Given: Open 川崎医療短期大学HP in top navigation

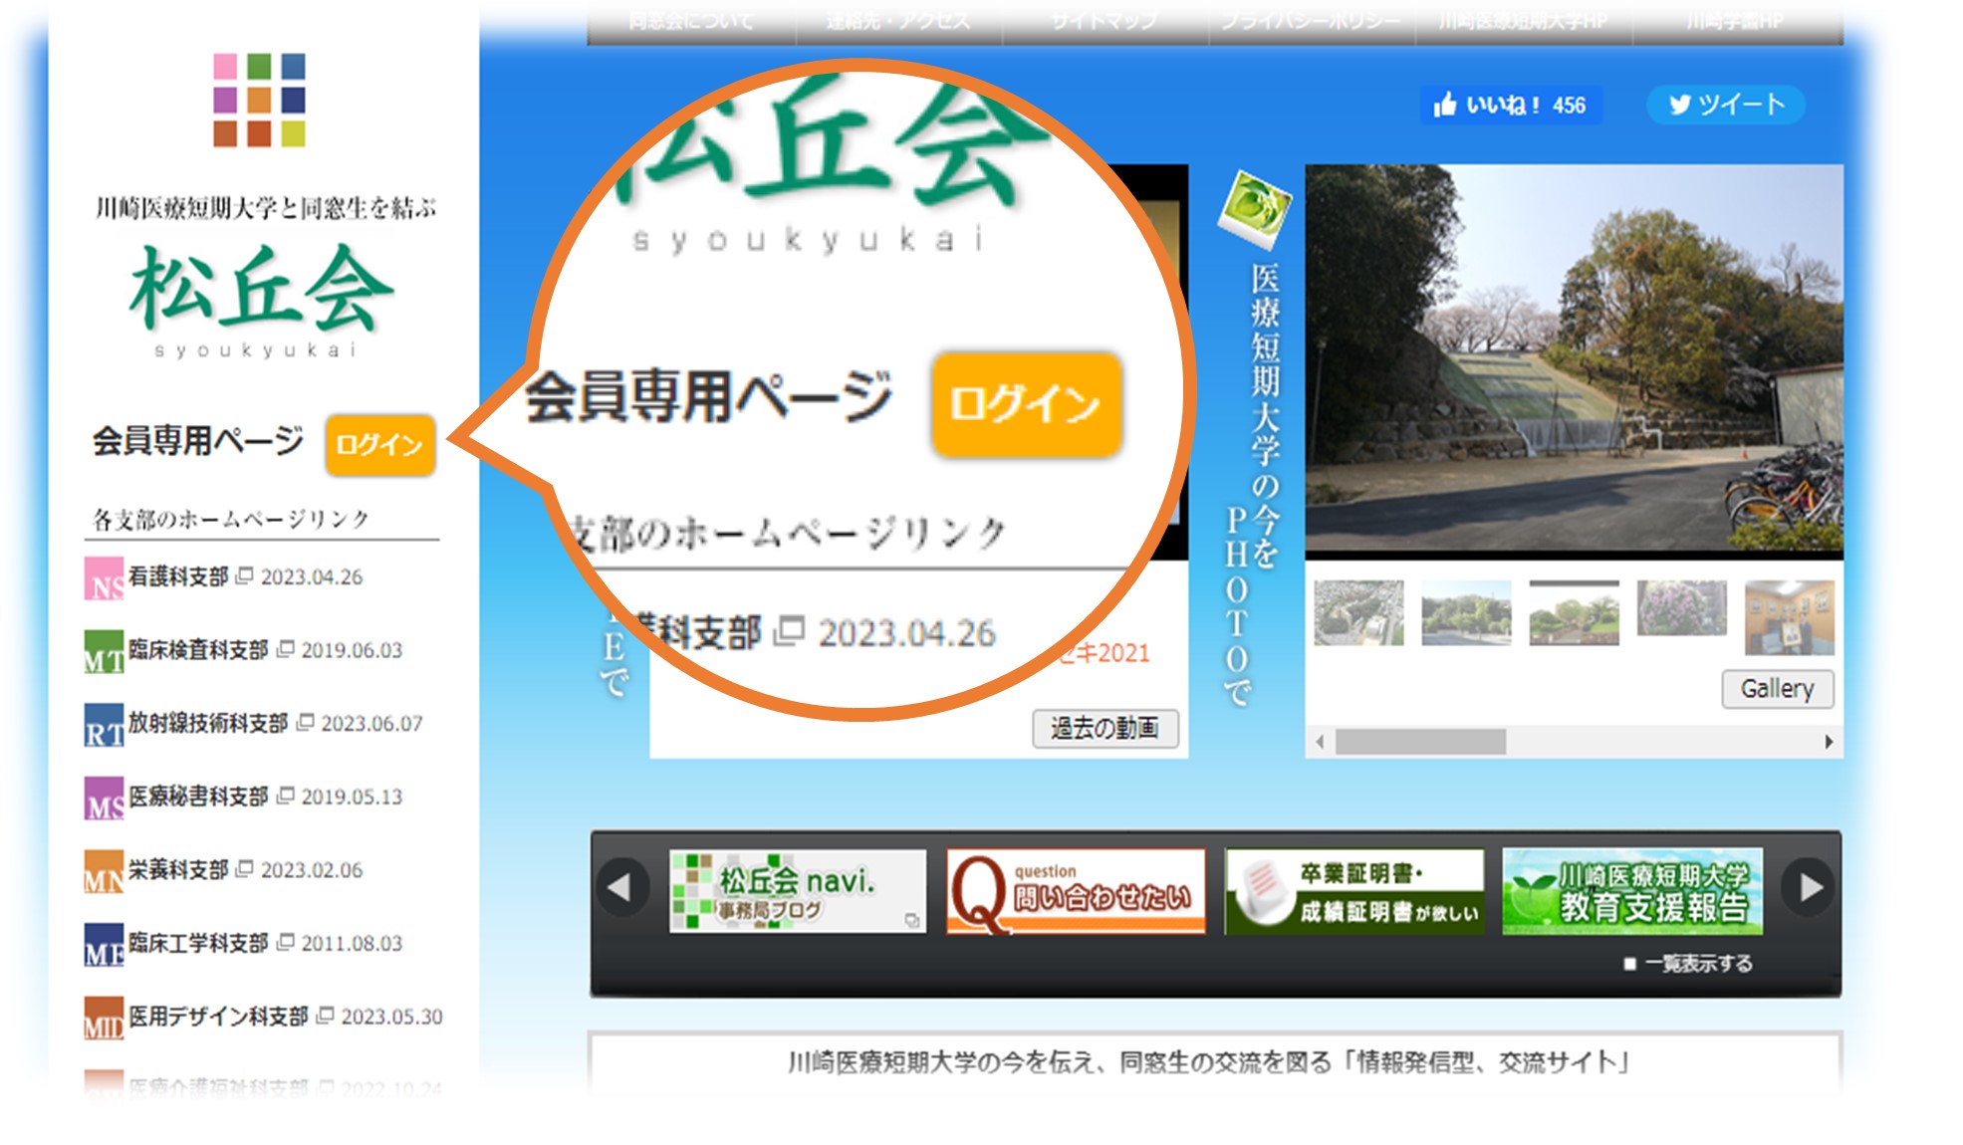Looking at the screenshot, I should tap(1524, 21).
